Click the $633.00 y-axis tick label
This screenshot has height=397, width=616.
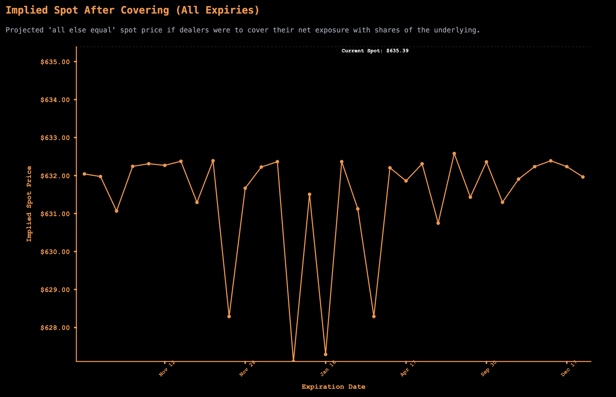click(x=55, y=138)
